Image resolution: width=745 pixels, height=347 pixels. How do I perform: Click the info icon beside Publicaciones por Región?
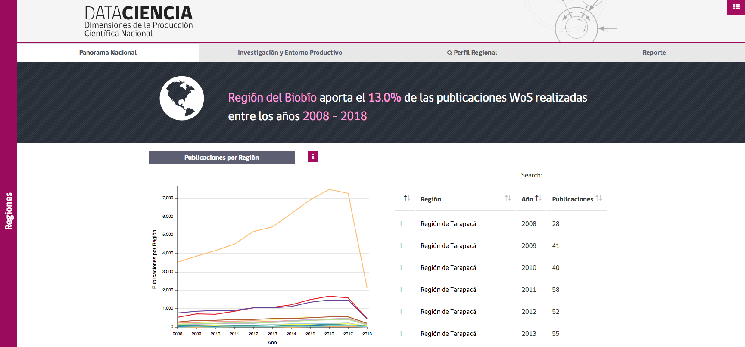click(313, 157)
